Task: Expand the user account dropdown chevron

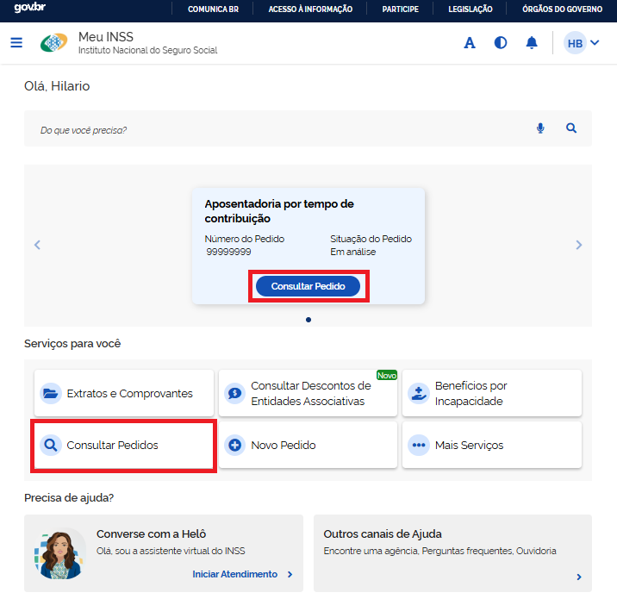Action: pos(595,42)
